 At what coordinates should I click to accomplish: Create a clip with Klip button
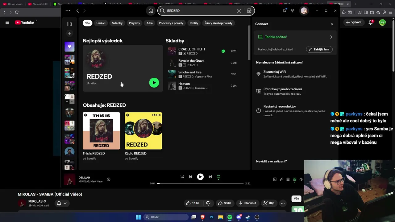coord(269,203)
